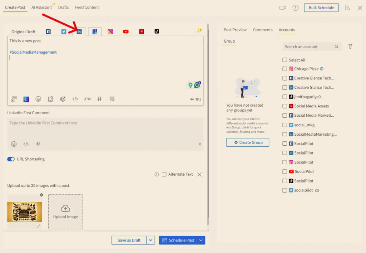This screenshot has height=253, width=366.
Task: Expand the Schedule Post dropdown arrow
Action: click(201, 240)
